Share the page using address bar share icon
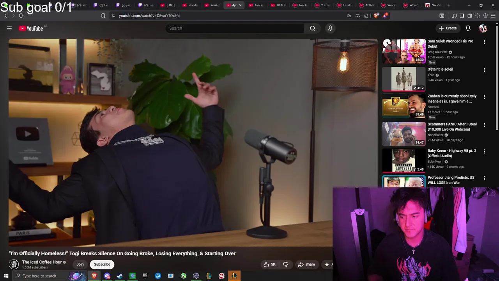Viewport: 499px width, 281px height. coord(366,16)
